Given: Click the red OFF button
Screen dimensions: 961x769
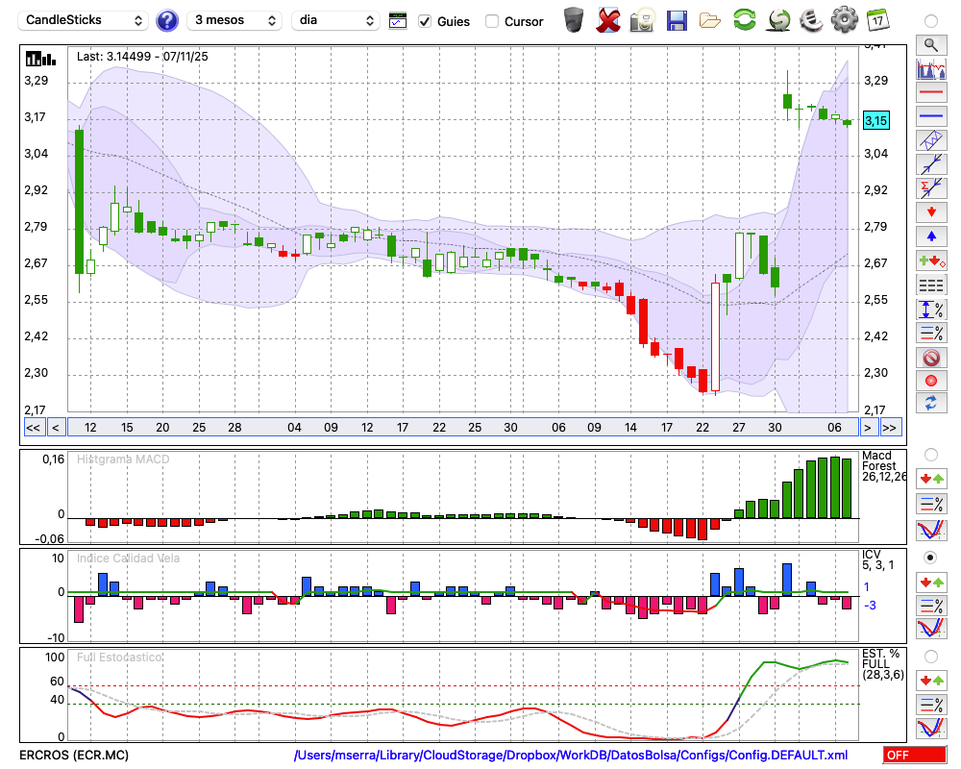Looking at the screenshot, I should (x=913, y=756).
